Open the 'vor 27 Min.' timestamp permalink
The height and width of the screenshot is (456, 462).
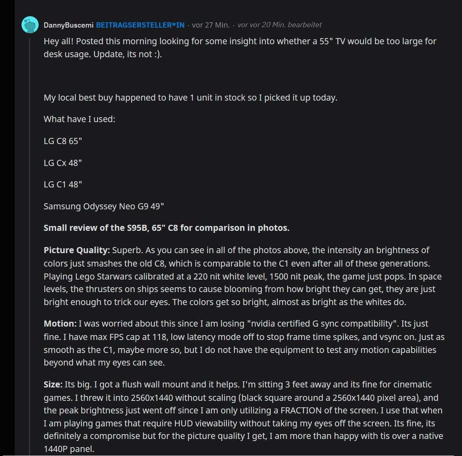(x=211, y=25)
